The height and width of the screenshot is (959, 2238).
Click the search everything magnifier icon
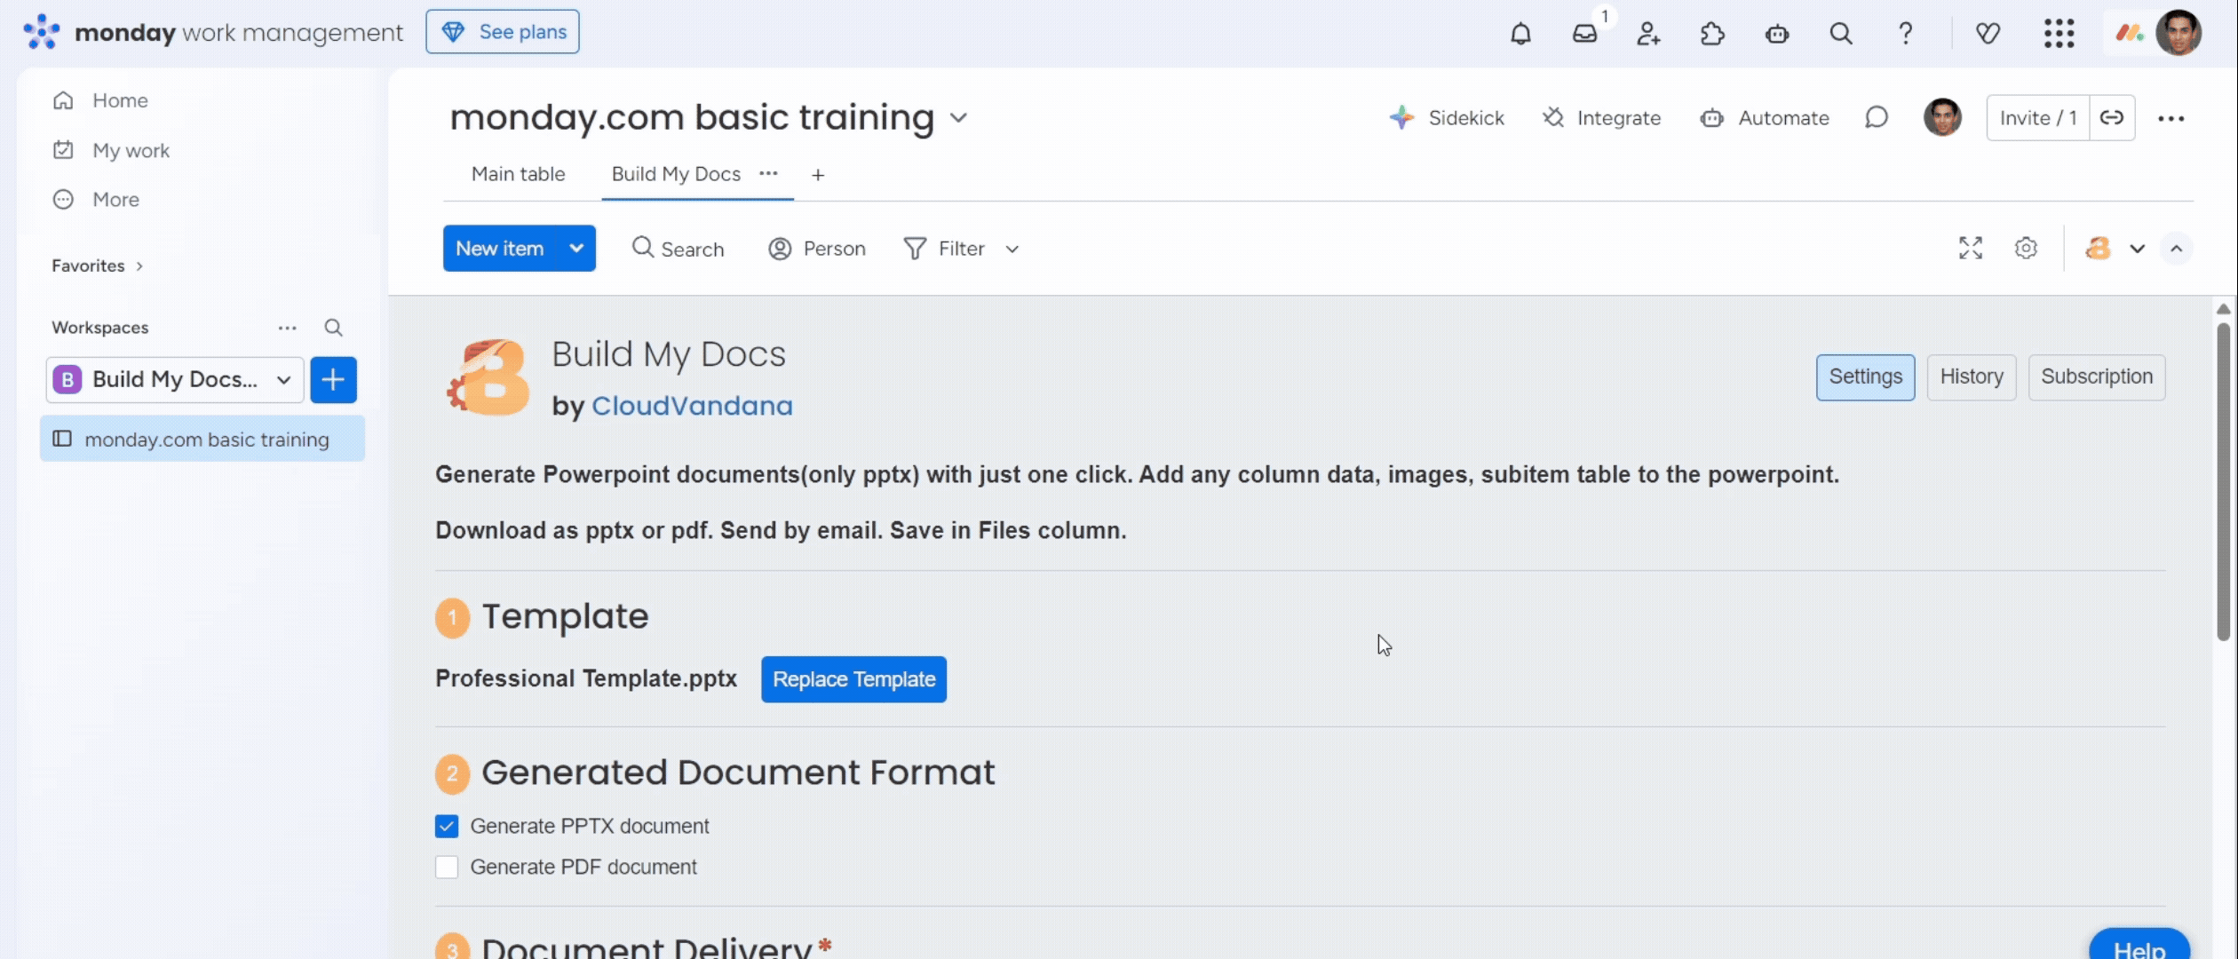(1841, 34)
